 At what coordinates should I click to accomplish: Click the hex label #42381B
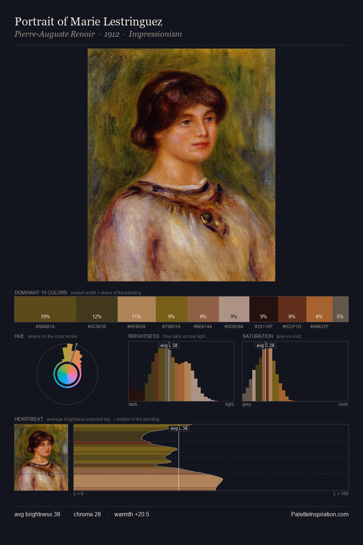click(x=97, y=327)
